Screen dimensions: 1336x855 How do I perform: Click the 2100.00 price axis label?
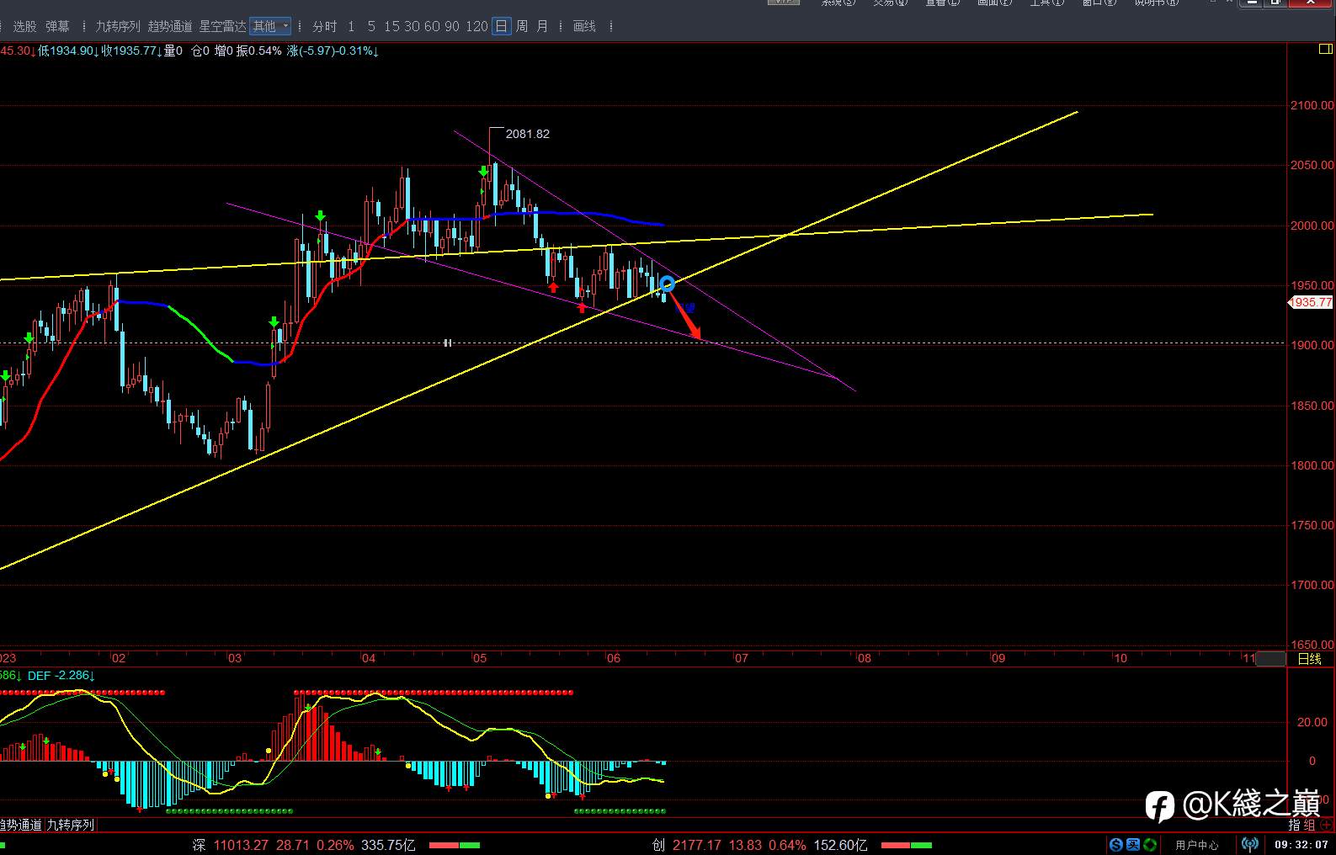tap(1312, 105)
